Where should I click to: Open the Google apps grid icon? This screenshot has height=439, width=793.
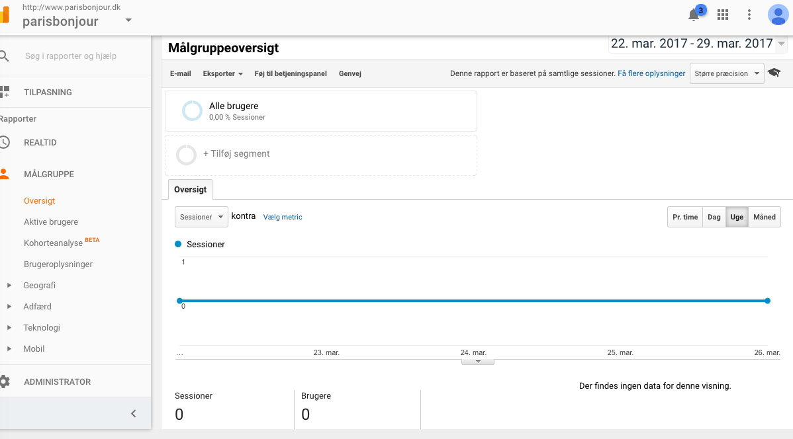click(723, 15)
